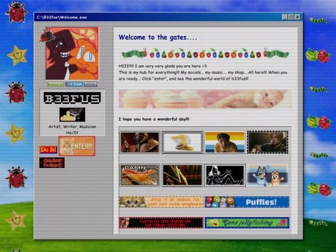Image resolution: width=336 pixels, height=252 pixels.
Task: Click the cupcakes and kitten banner image
Action: (205, 99)
